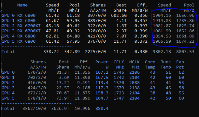Click speed value 45.18
The image size is (199, 117).
tap(52, 26)
